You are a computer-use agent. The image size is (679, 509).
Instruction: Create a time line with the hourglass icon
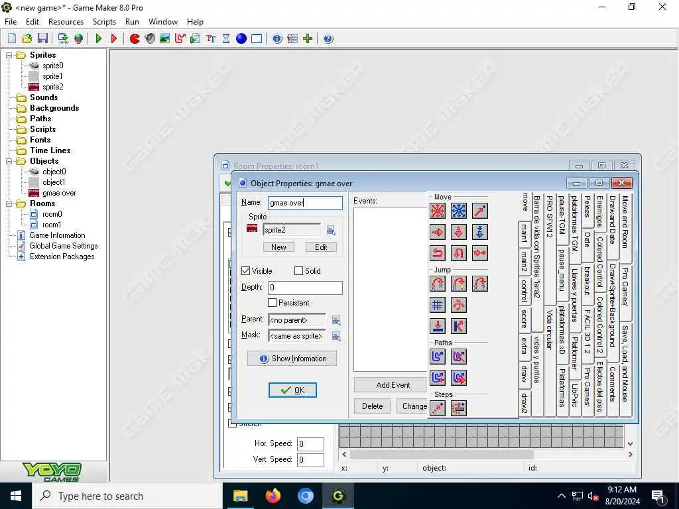[x=226, y=38]
